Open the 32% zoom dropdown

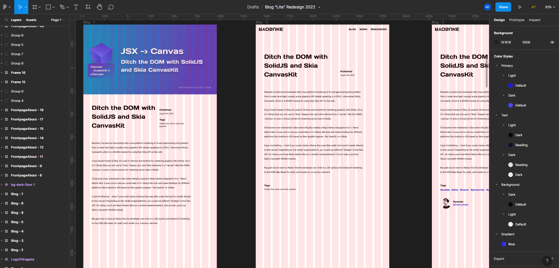pyautogui.click(x=550, y=7)
